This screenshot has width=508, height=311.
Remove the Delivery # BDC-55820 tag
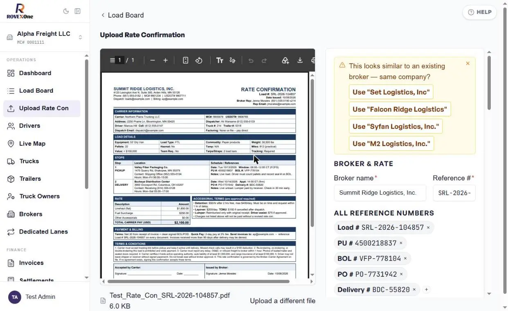[x=414, y=290]
